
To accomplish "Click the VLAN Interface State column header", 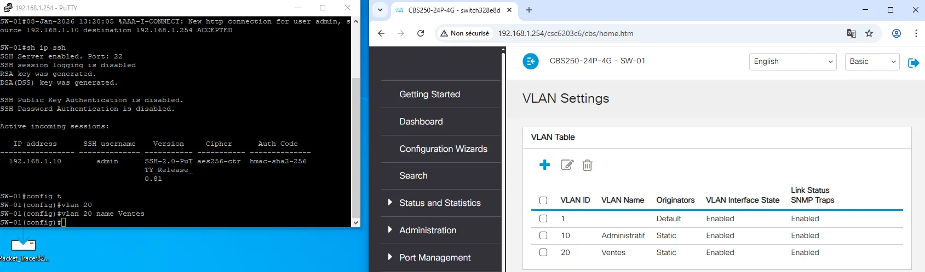I will [x=743, y=200].
